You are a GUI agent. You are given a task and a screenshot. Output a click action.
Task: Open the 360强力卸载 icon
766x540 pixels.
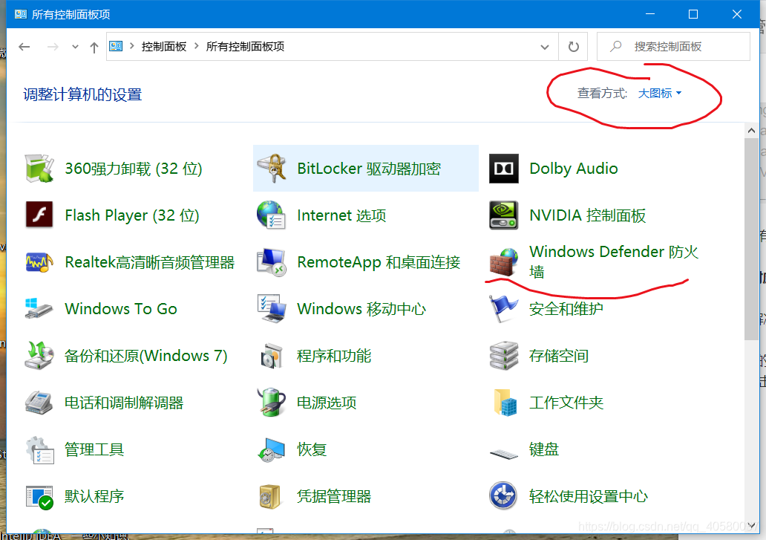tap(39, 169)
